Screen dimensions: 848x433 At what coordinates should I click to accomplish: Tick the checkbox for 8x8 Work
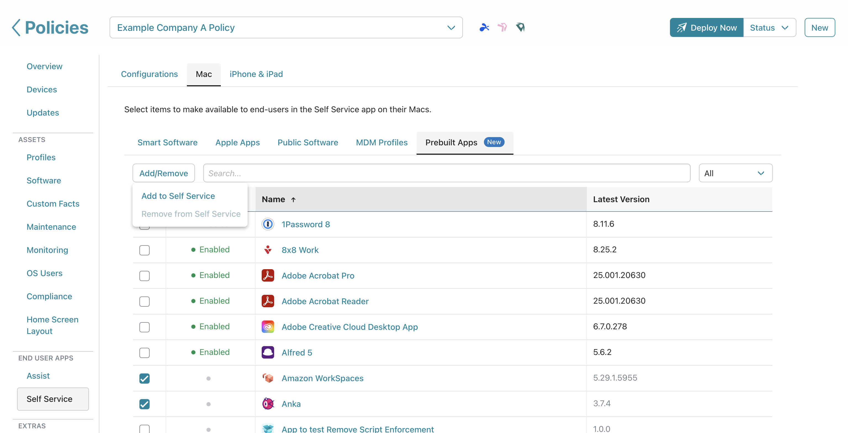click(145, 250)
